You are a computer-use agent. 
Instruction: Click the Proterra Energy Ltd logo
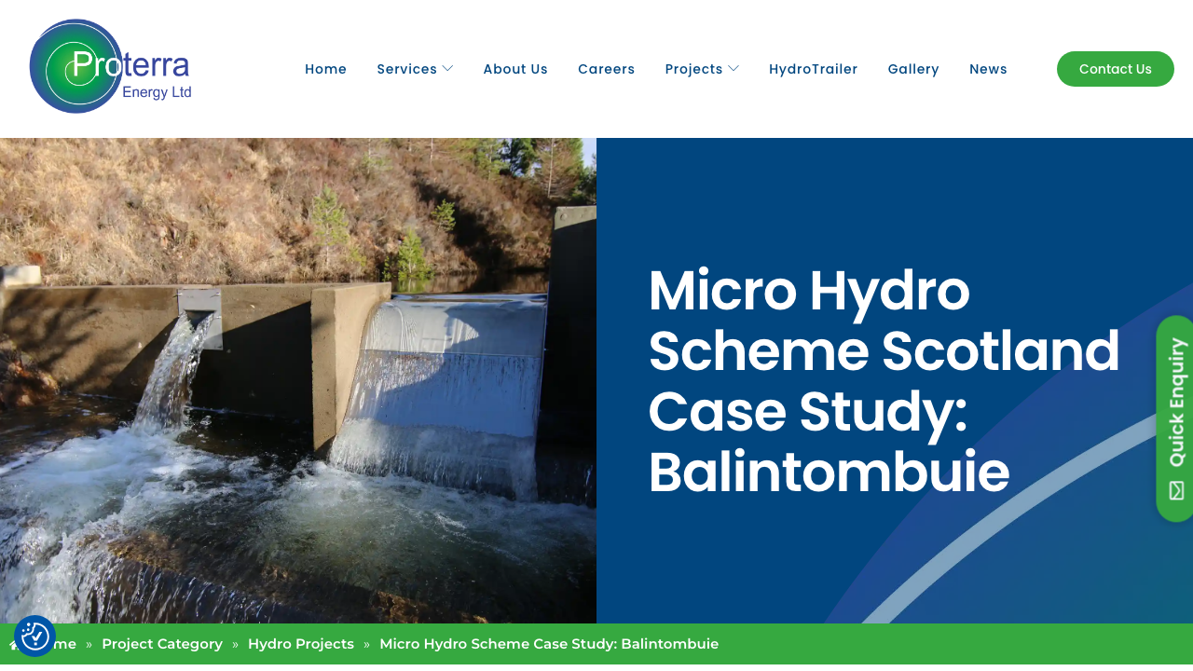coord(110,65)
